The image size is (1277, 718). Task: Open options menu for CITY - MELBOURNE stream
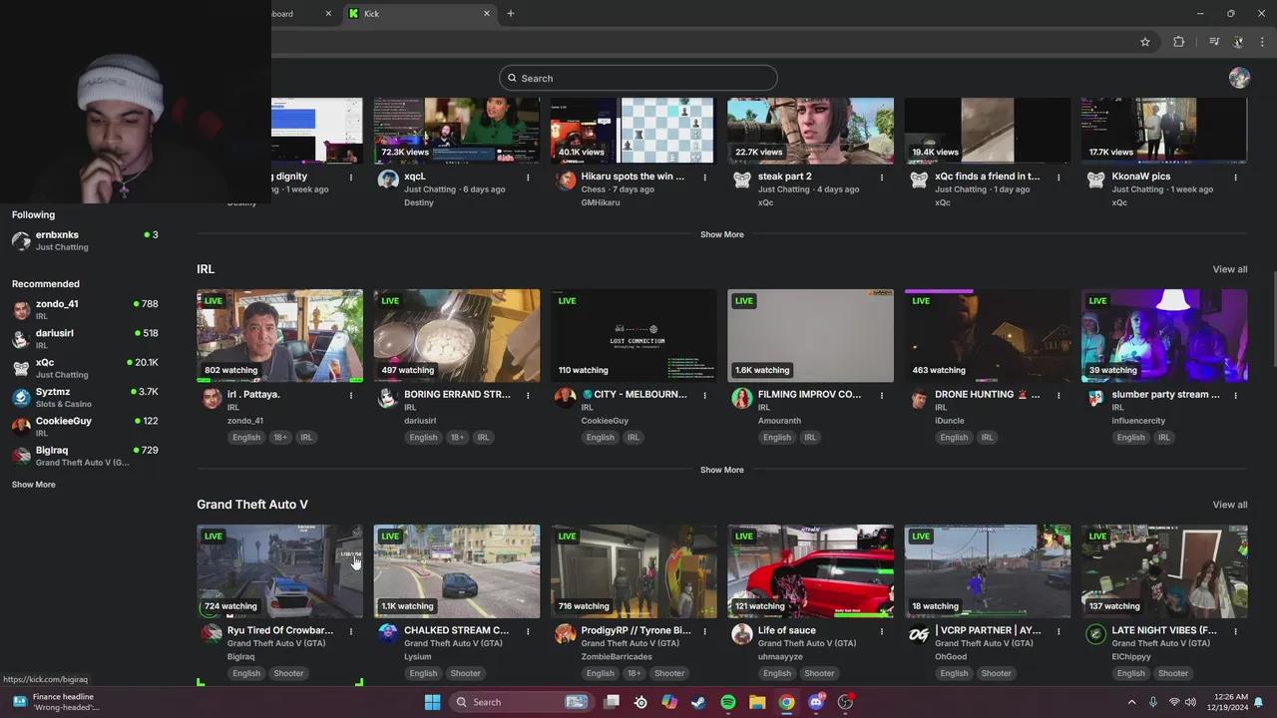coord(704,395)
